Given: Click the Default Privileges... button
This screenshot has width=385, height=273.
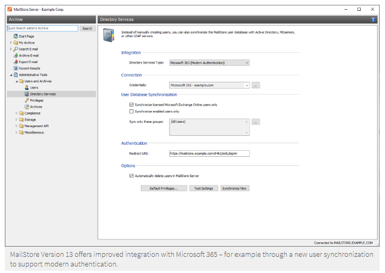Looking at the screenshot, I should (x=164, y=188).
